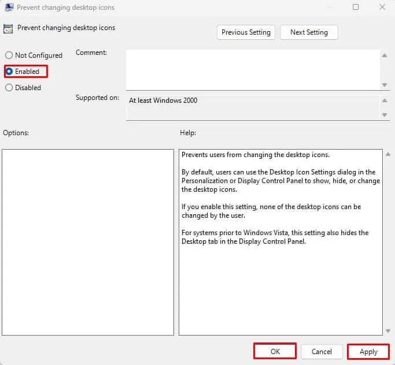The image size is (395, 365).
Task: Click Comment box scroll down arrow
Action: tap(385, 85)
